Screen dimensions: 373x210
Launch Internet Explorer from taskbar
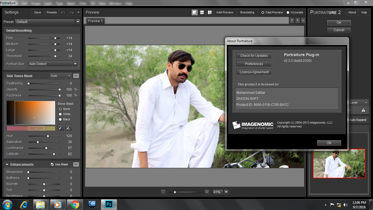coord(24,205)
